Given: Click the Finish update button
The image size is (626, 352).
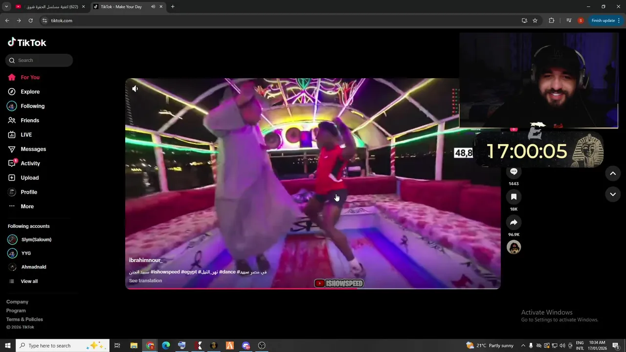Looking at the screenshot, I should coord(605,21).
